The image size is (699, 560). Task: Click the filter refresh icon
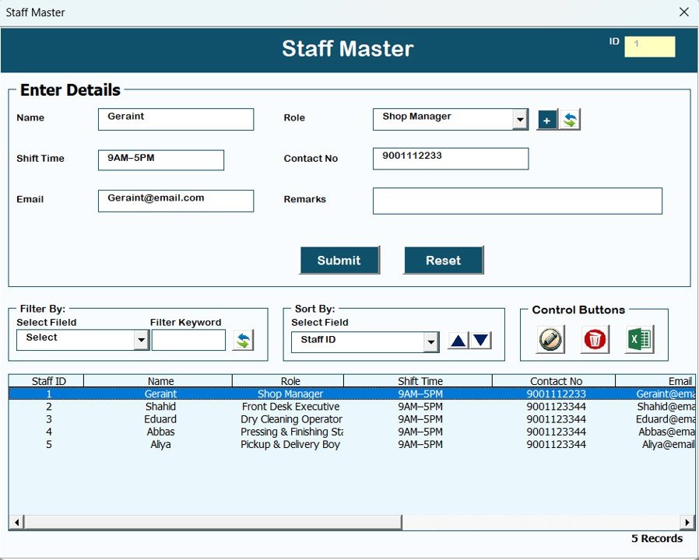point(244,340)
